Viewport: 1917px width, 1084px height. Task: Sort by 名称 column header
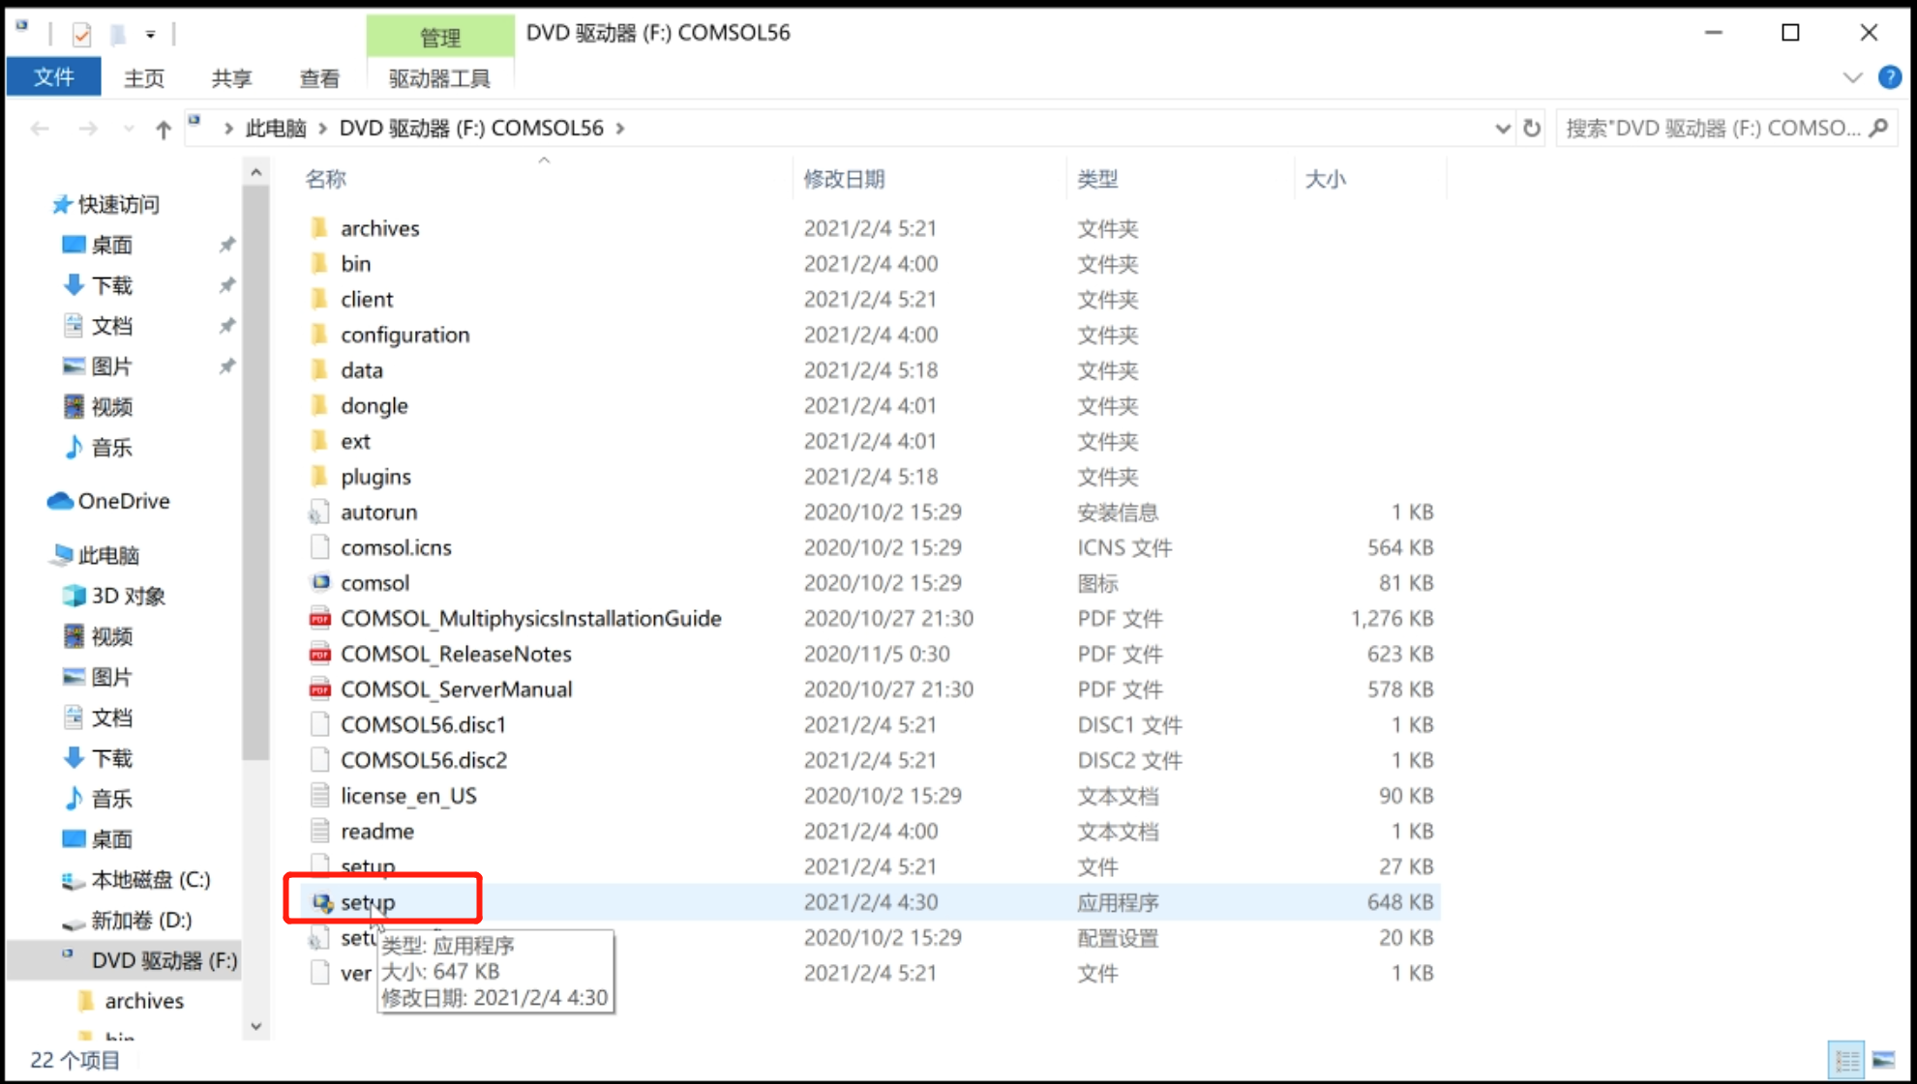325,179
